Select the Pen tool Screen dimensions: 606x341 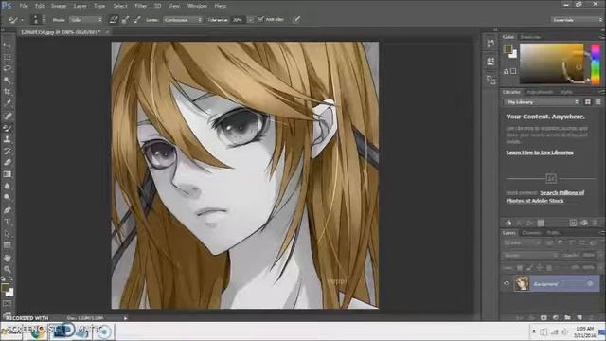[x=7, y=210]
